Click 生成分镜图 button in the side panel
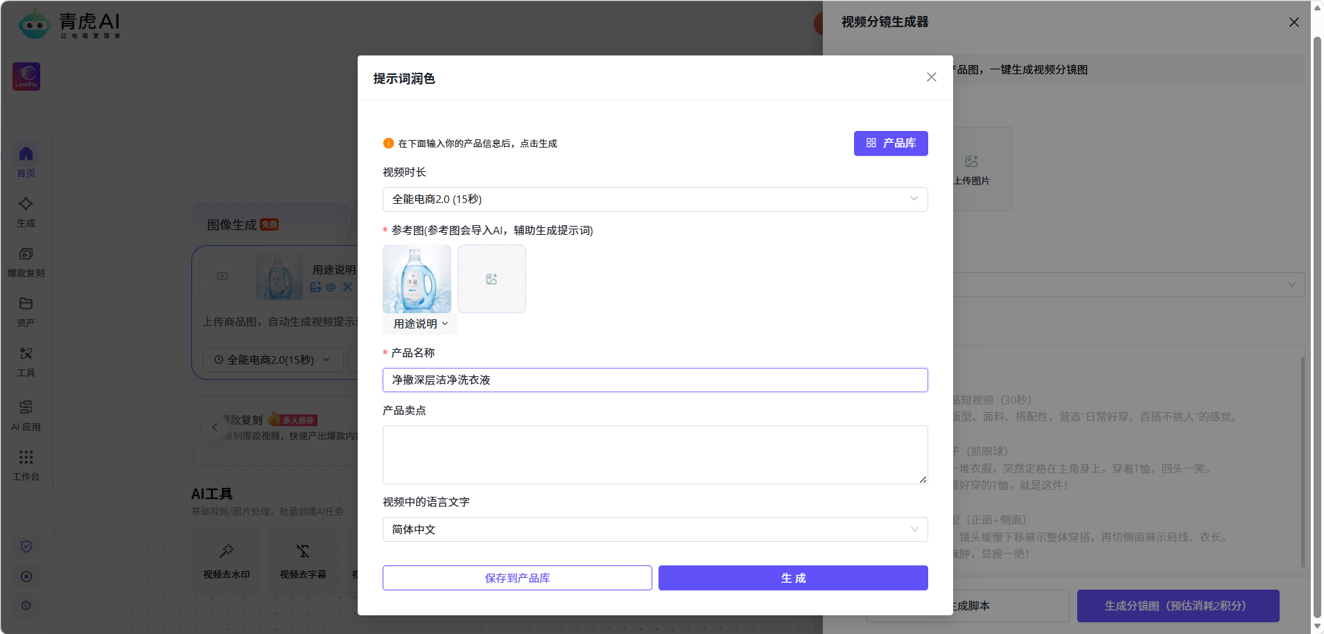Viewport: 1324px width, 634px height. click(x=1178, y=606)
